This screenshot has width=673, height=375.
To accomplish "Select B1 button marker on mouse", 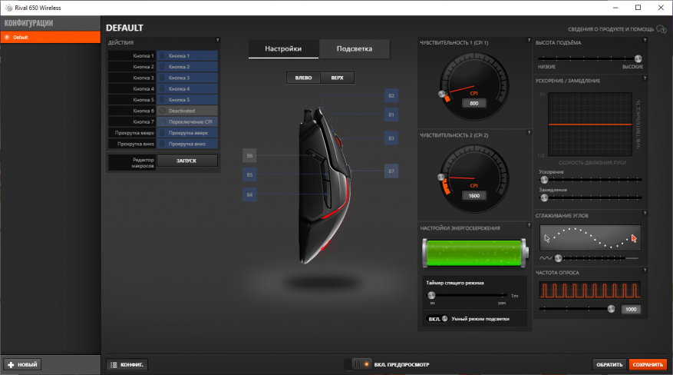I will point(391,114).
